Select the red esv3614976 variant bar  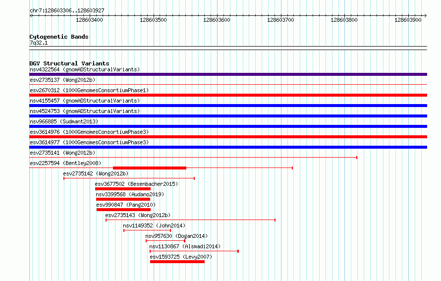(228, 137)
